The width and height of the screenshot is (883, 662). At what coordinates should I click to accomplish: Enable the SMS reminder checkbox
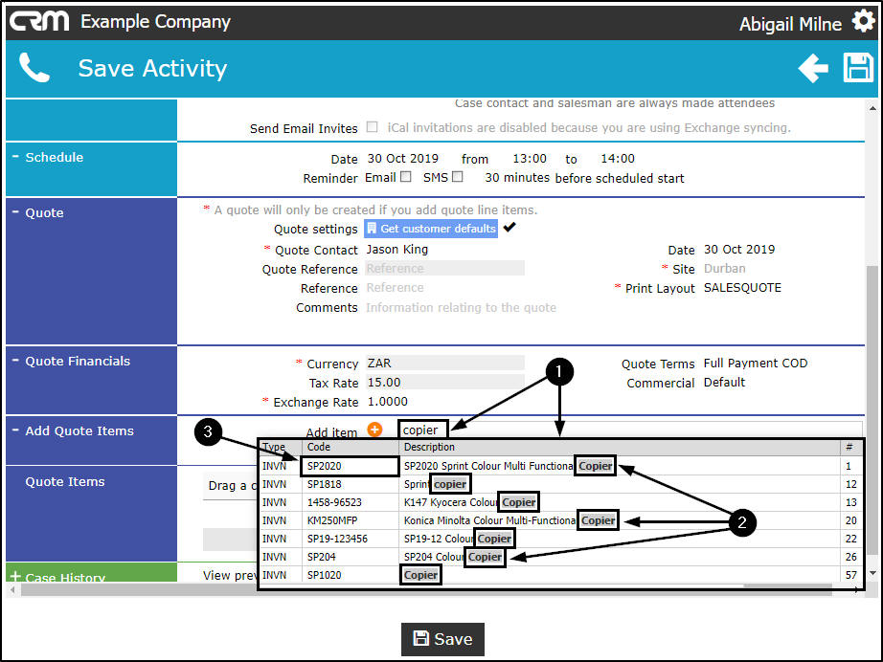tap(457, 177)
